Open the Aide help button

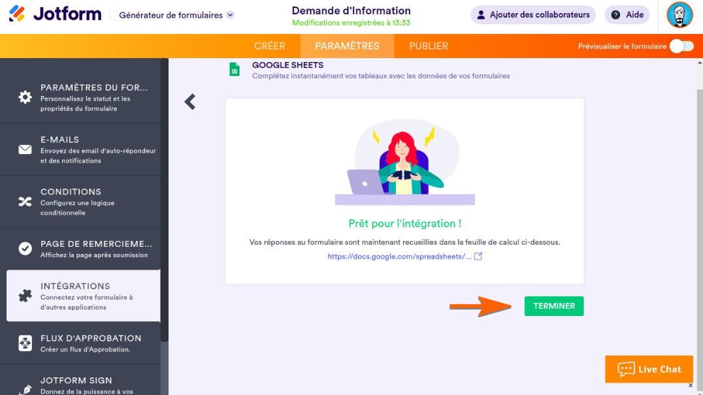tap(627, 15)
